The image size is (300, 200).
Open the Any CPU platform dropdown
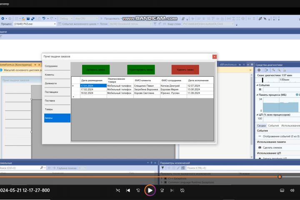point(86,19)
